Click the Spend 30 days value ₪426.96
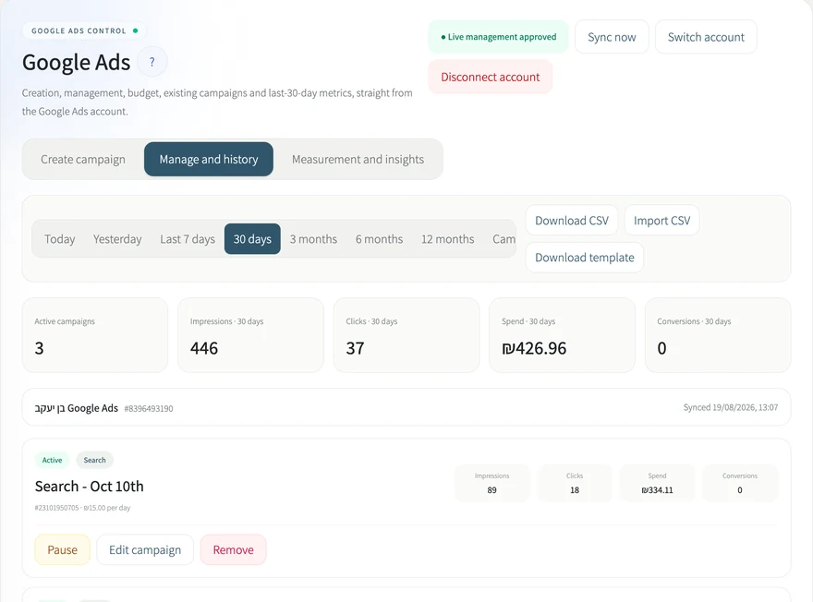This screenshot has width=813, height=602. pyautogui.click(x=534, y=348)
